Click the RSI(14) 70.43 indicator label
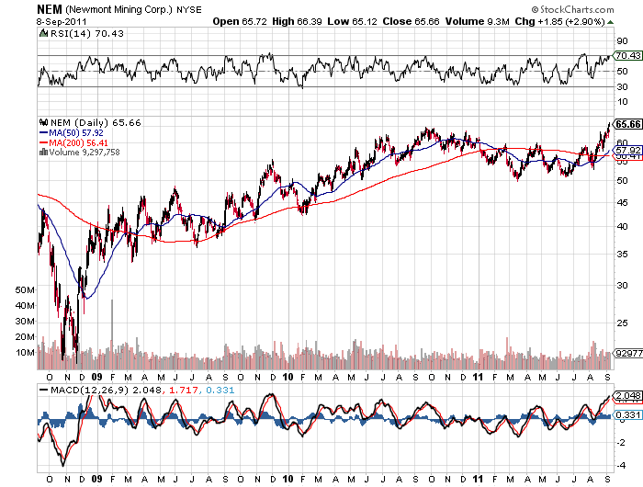The height and width of the screenshot is (487, 643). 86,33
